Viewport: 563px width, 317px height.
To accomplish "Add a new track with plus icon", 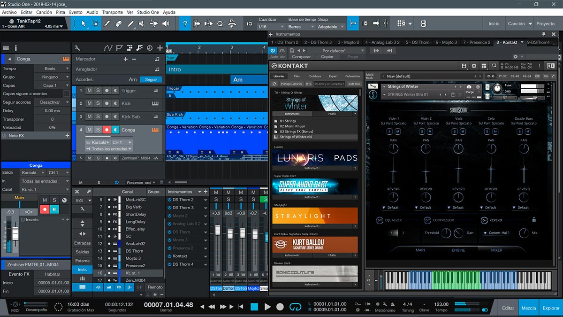I will click(160, 48).
